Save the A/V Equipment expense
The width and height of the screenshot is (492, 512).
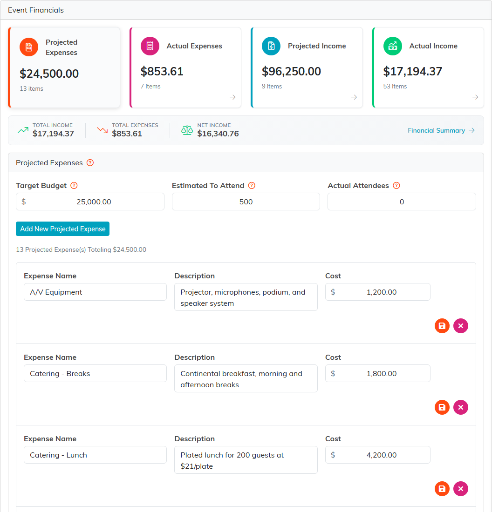(442, 326)
